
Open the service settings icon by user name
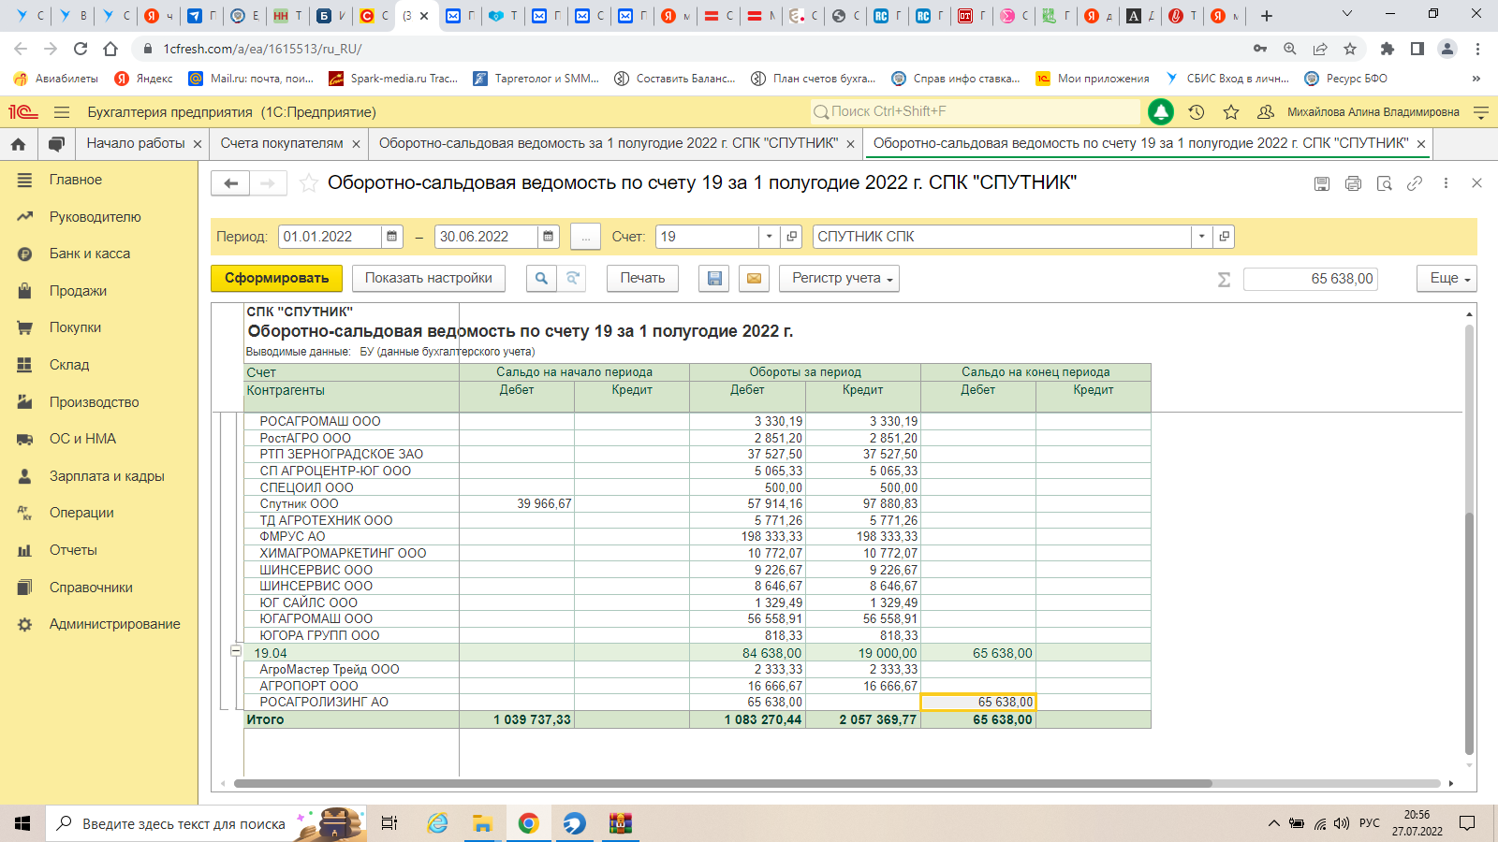click(x=1481, y=112)
